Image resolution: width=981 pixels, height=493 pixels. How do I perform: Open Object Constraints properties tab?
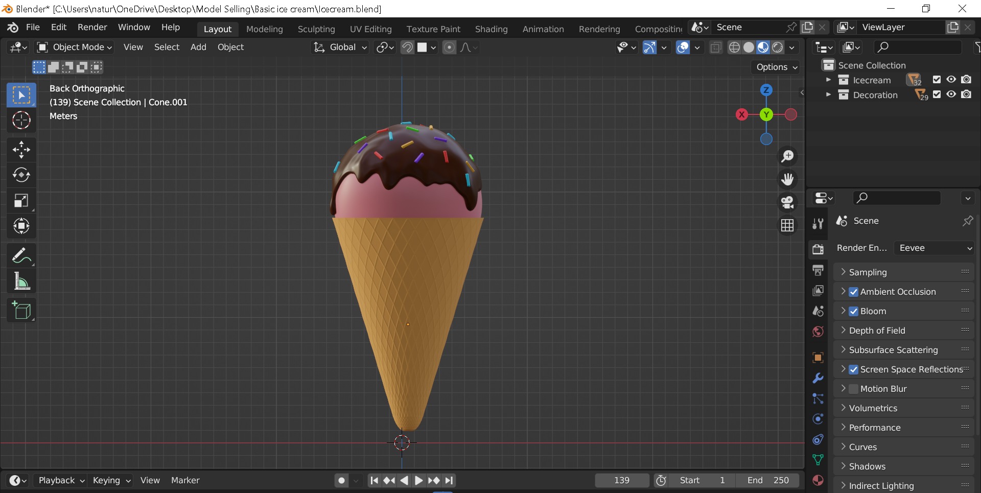coord(818,439)
